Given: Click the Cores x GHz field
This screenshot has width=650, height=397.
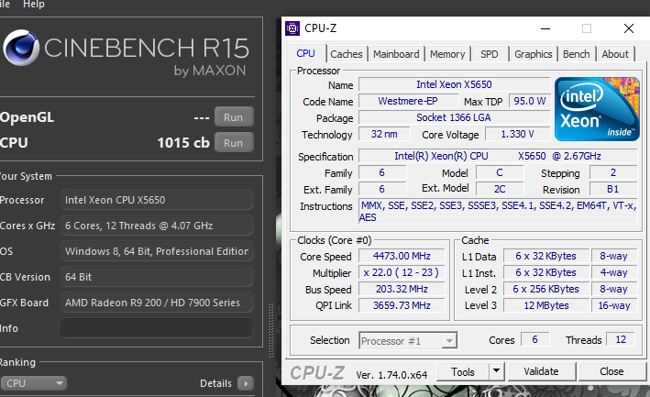Looking at the screenshot, I should pos(157,226).
